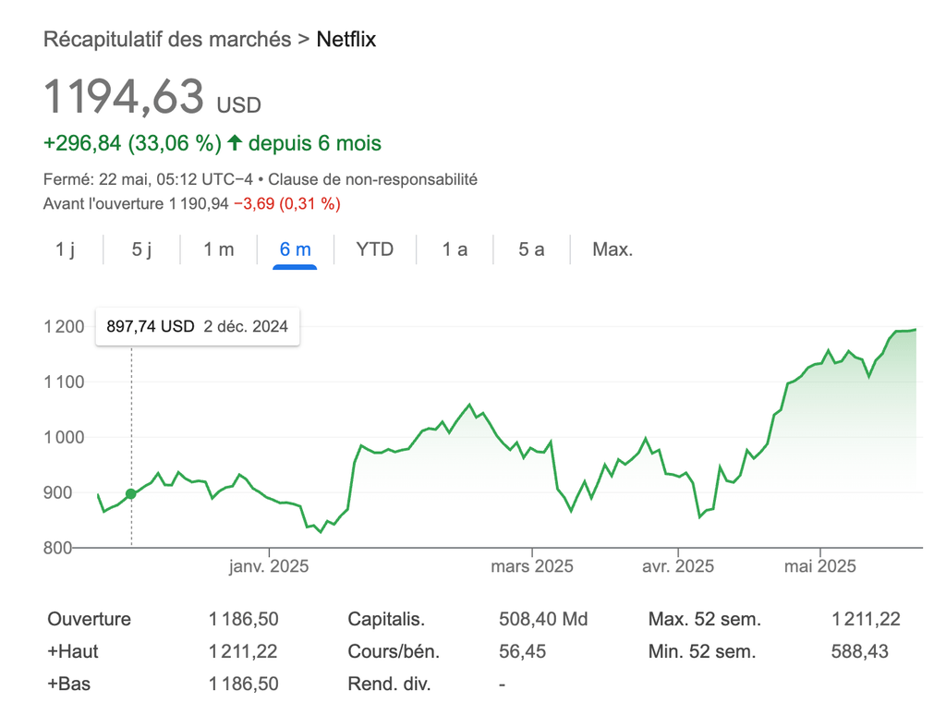Open the YTD performance chart
946x703 pixels.
click(x=373, y=249)
